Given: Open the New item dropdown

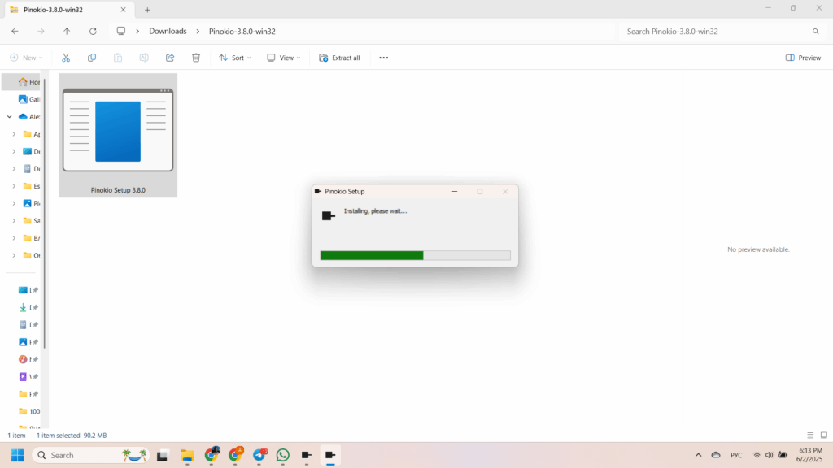Looking at the screenshot, I should point(26,58).
